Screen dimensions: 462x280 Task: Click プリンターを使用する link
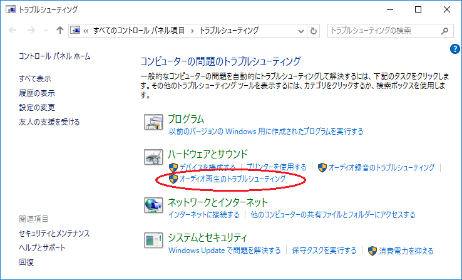point(276,167)
